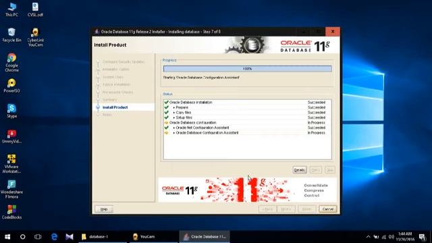The image size is (432, 243).
Task: Open PowerISO desktop shortcut
Action: click(x=11, y=86)
